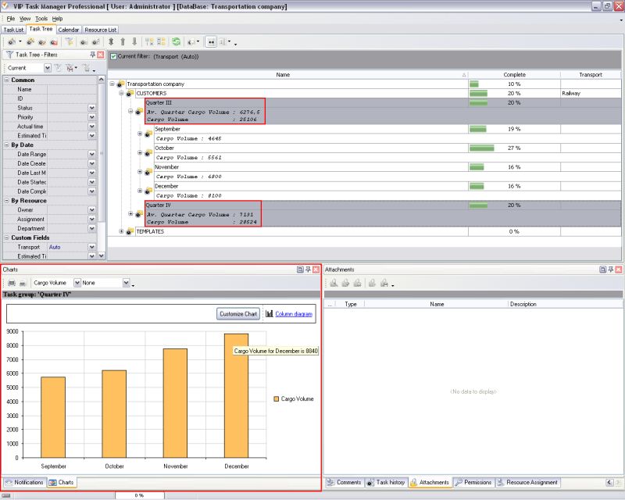This screenshot has height=500, width=625.
Task: Click the Customize Chart button
Action: tap(238, 314)
